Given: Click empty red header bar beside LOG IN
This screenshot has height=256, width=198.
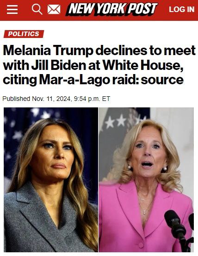Looking at the screenshot, I should [163, 9].
